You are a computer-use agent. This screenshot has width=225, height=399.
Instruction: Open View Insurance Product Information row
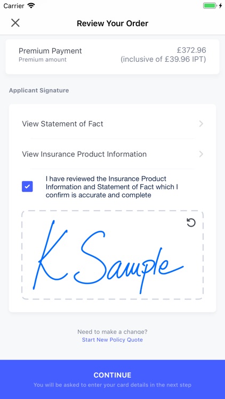(112, 154)
